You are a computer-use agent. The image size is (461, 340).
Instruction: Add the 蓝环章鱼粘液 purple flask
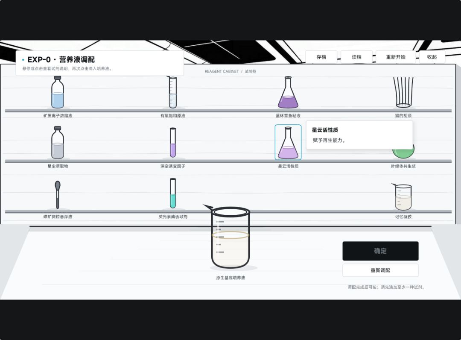(x=288, y=92)
